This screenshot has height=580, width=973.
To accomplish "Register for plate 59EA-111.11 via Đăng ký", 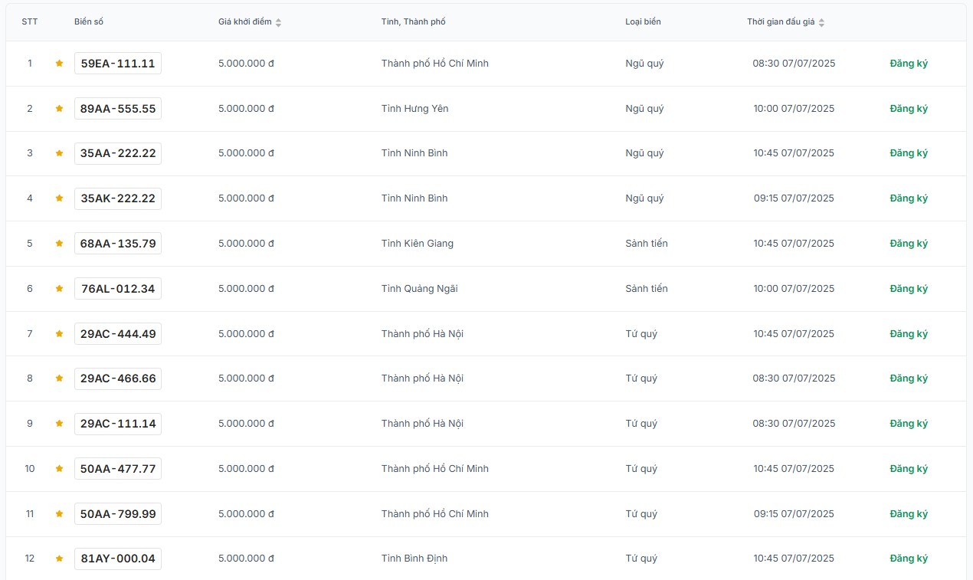I will 909,64.
